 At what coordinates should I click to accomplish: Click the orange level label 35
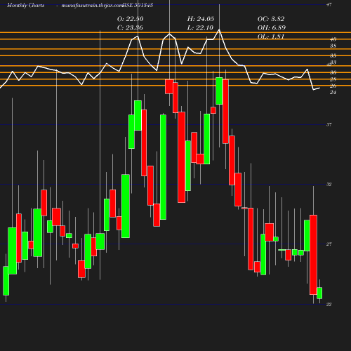tap(333, 55)
